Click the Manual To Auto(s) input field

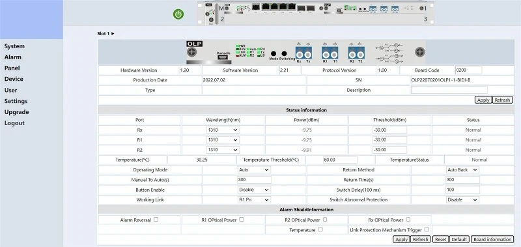tap(254, 180)
